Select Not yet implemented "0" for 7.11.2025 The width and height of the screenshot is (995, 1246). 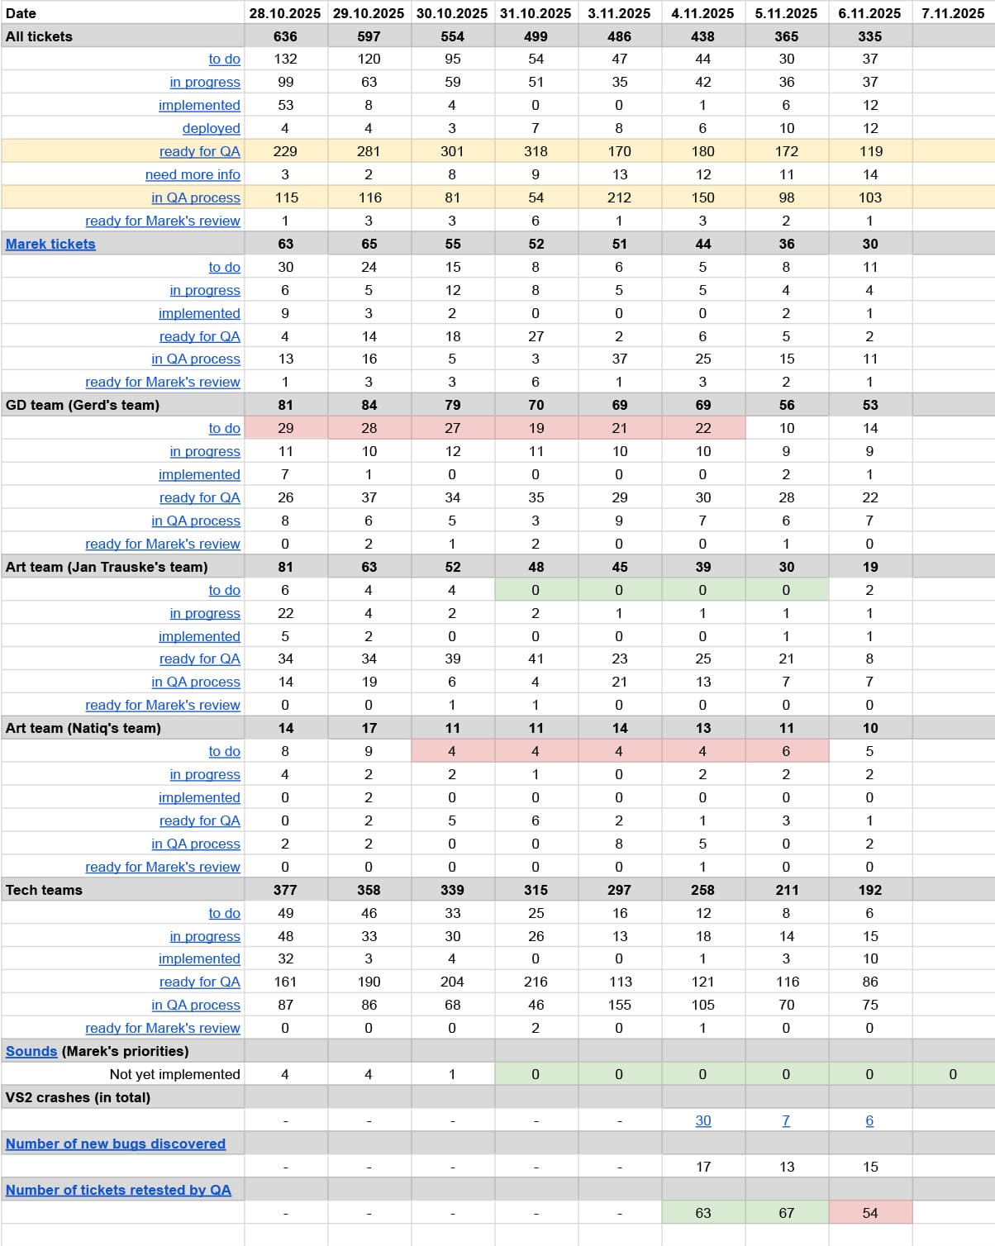[x=953, y=1074]
